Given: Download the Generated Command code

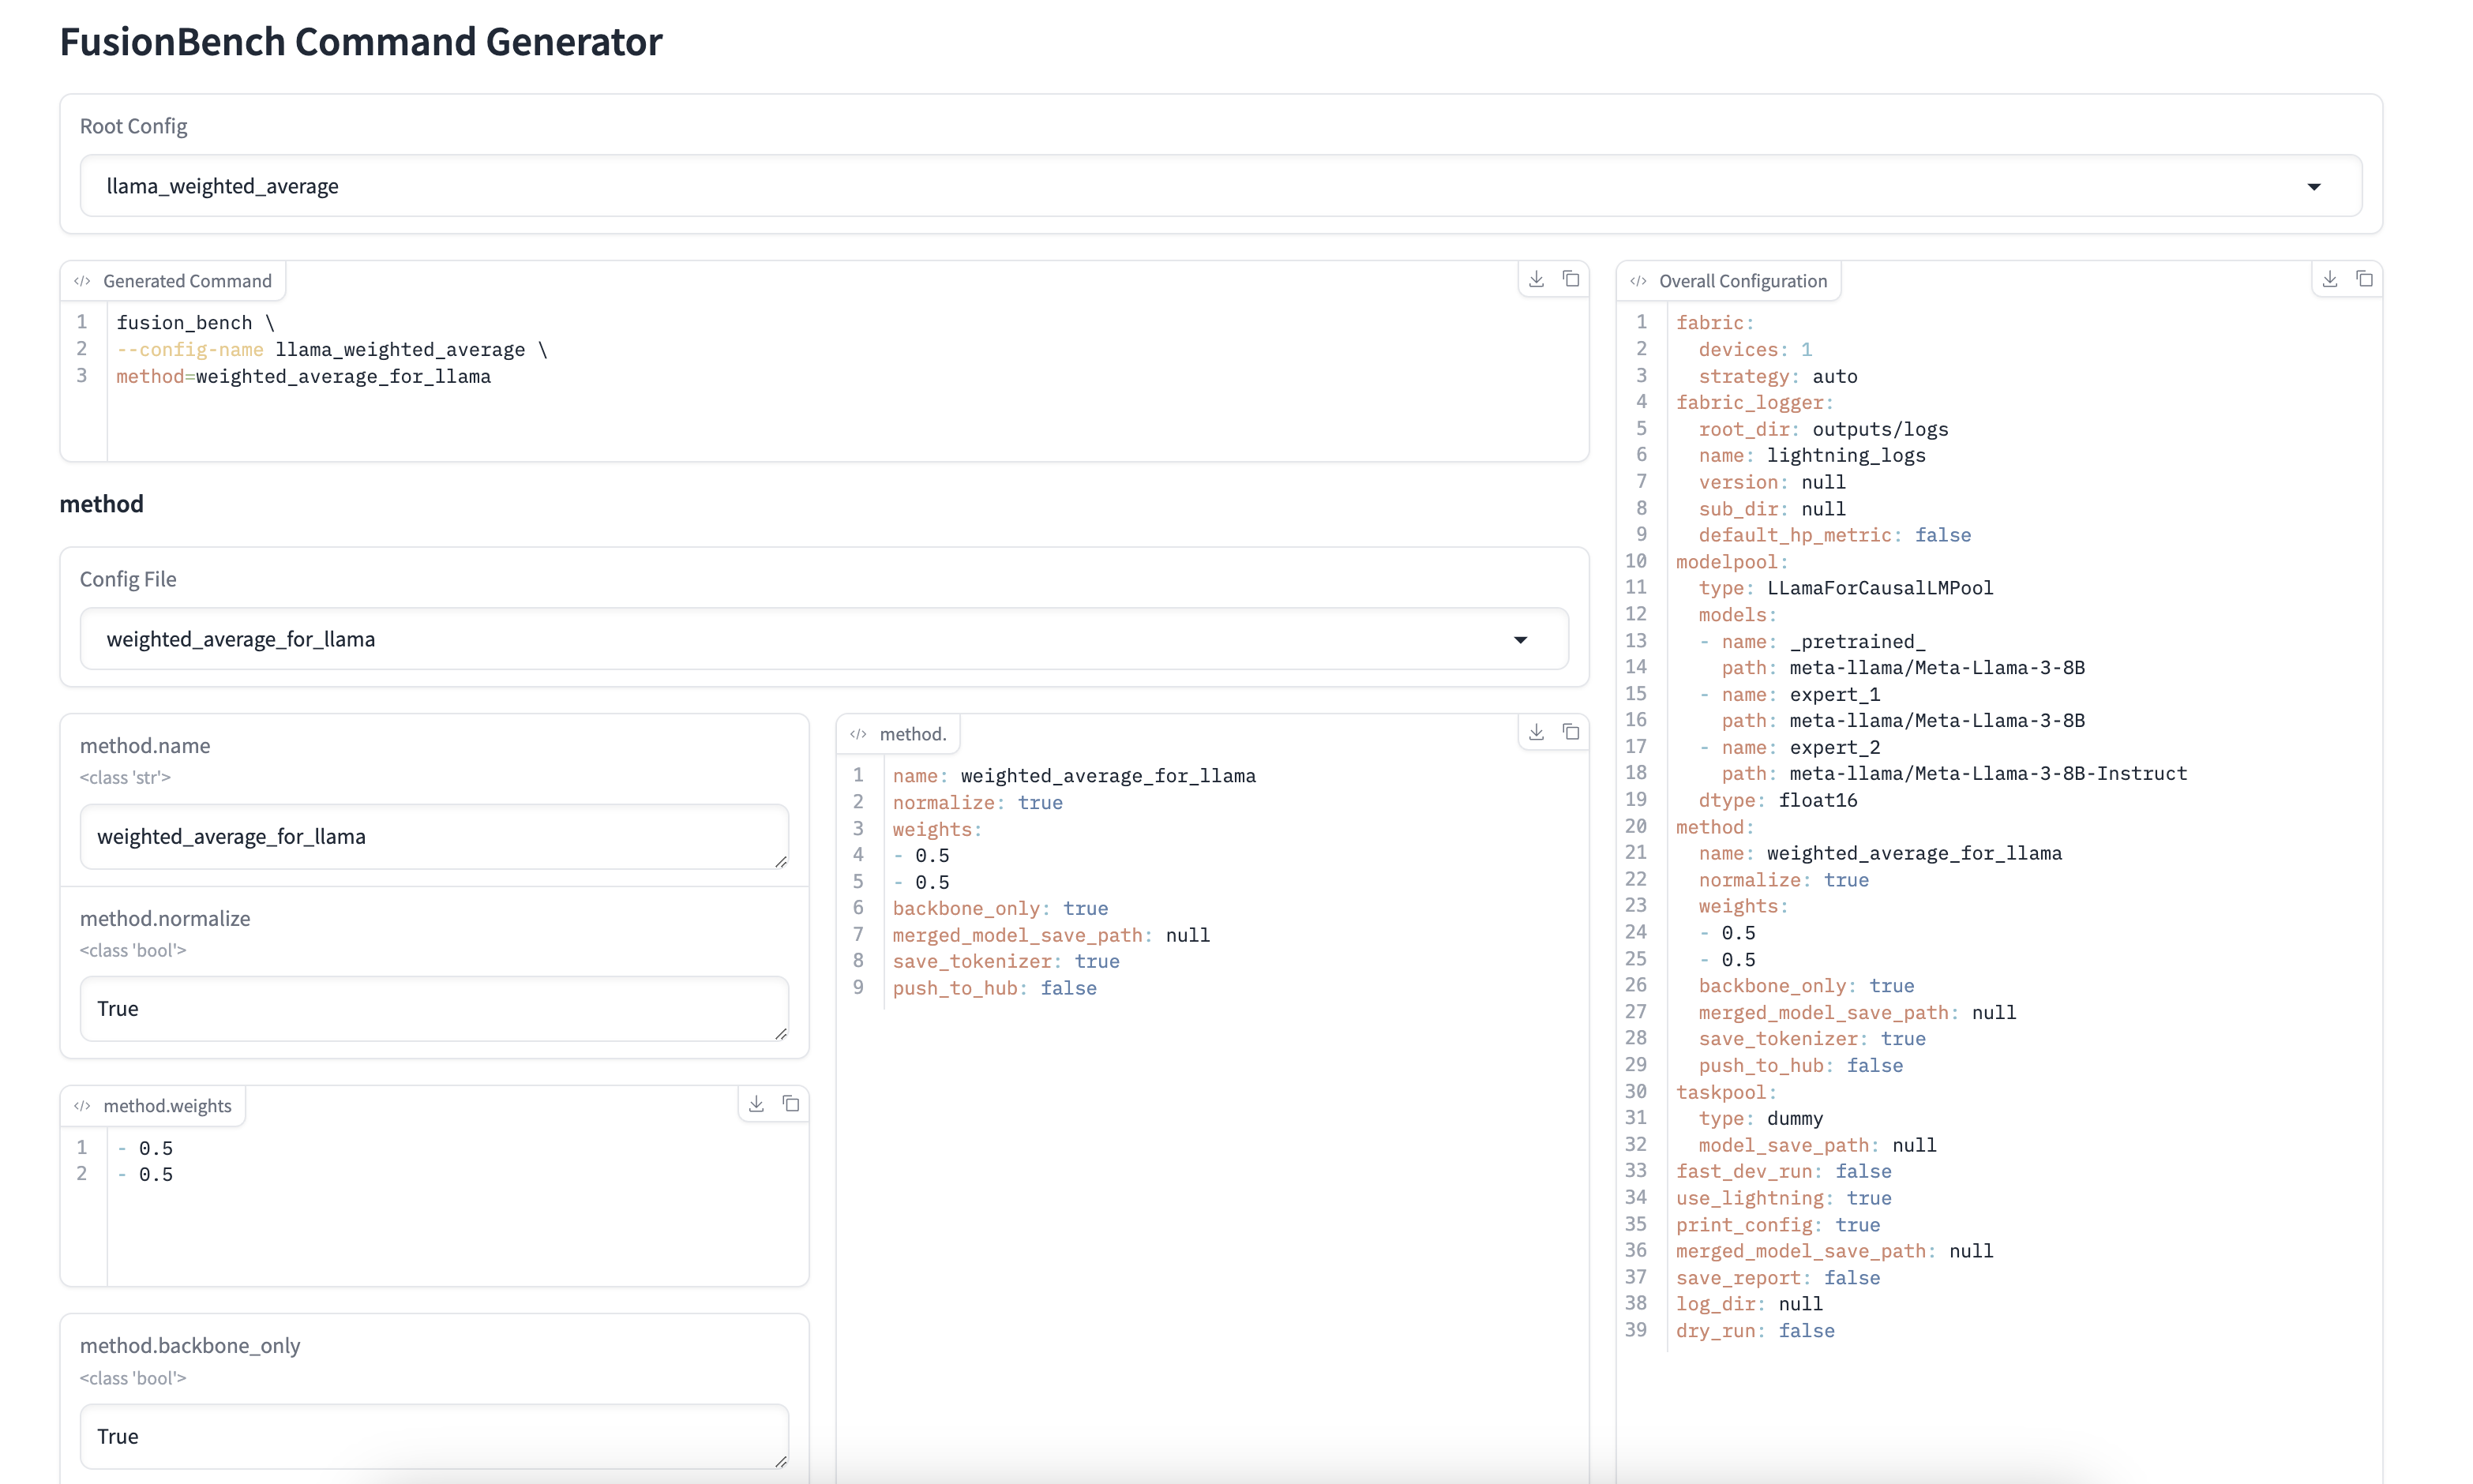Looking at the screenshot, I should [x=1536, y=279].
